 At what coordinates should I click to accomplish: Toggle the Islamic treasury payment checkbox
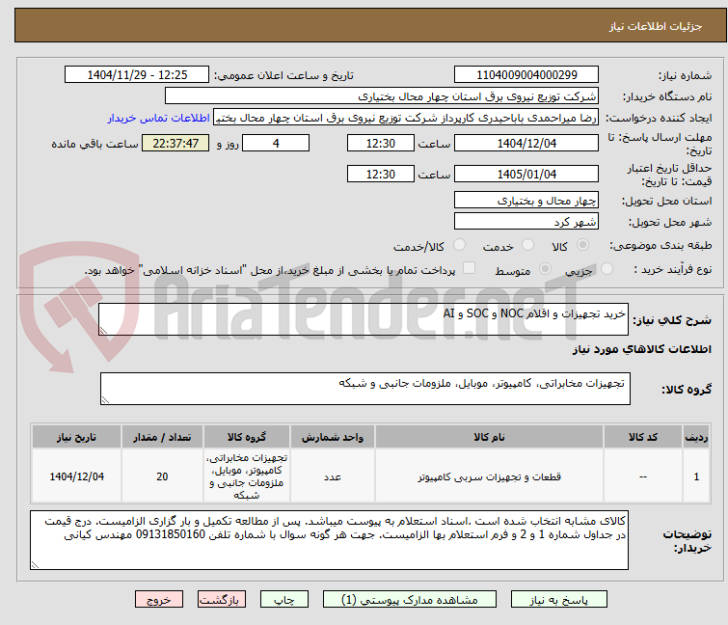coord(469,268)
